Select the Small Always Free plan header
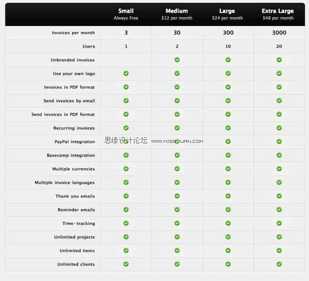The image size is (309, 281). (x=126, y=14)
